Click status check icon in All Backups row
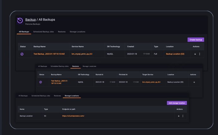 coord(22,54)
